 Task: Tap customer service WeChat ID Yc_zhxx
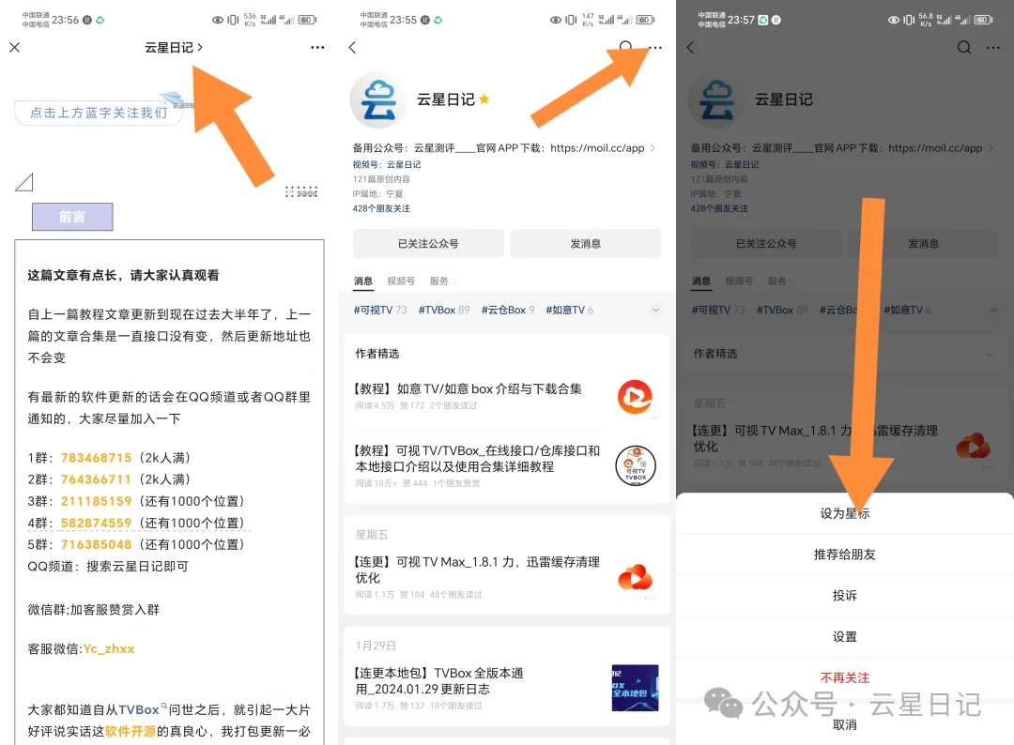point(109,648)
